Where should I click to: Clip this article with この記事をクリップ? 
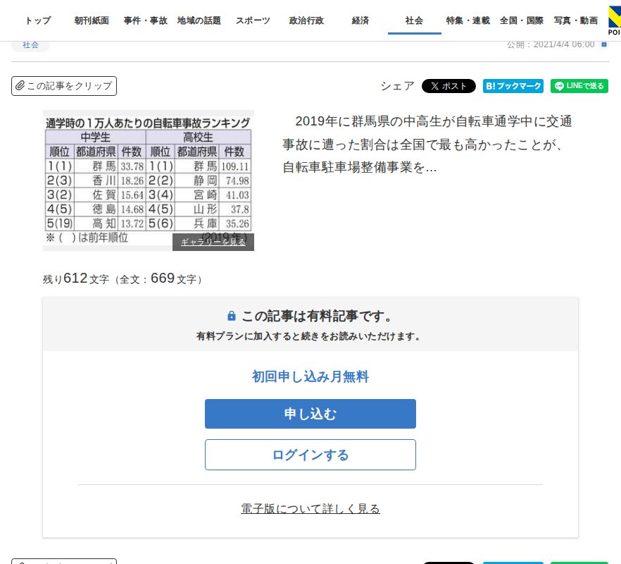pyautogui.click(x=64, y=86)
